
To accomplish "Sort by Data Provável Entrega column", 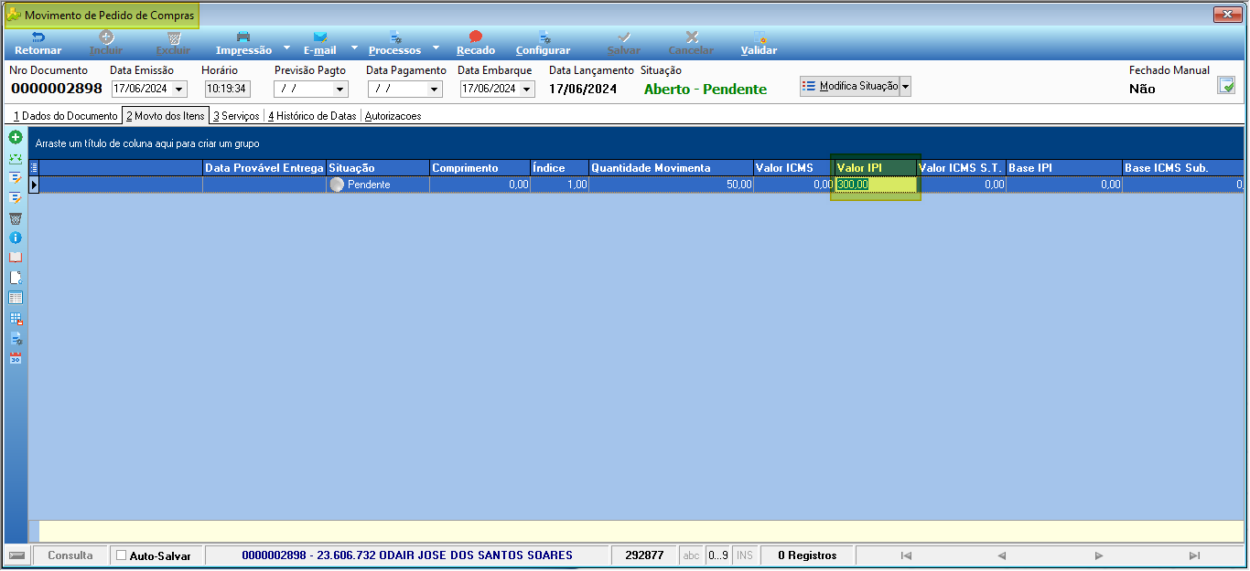I will click(264, 168).
